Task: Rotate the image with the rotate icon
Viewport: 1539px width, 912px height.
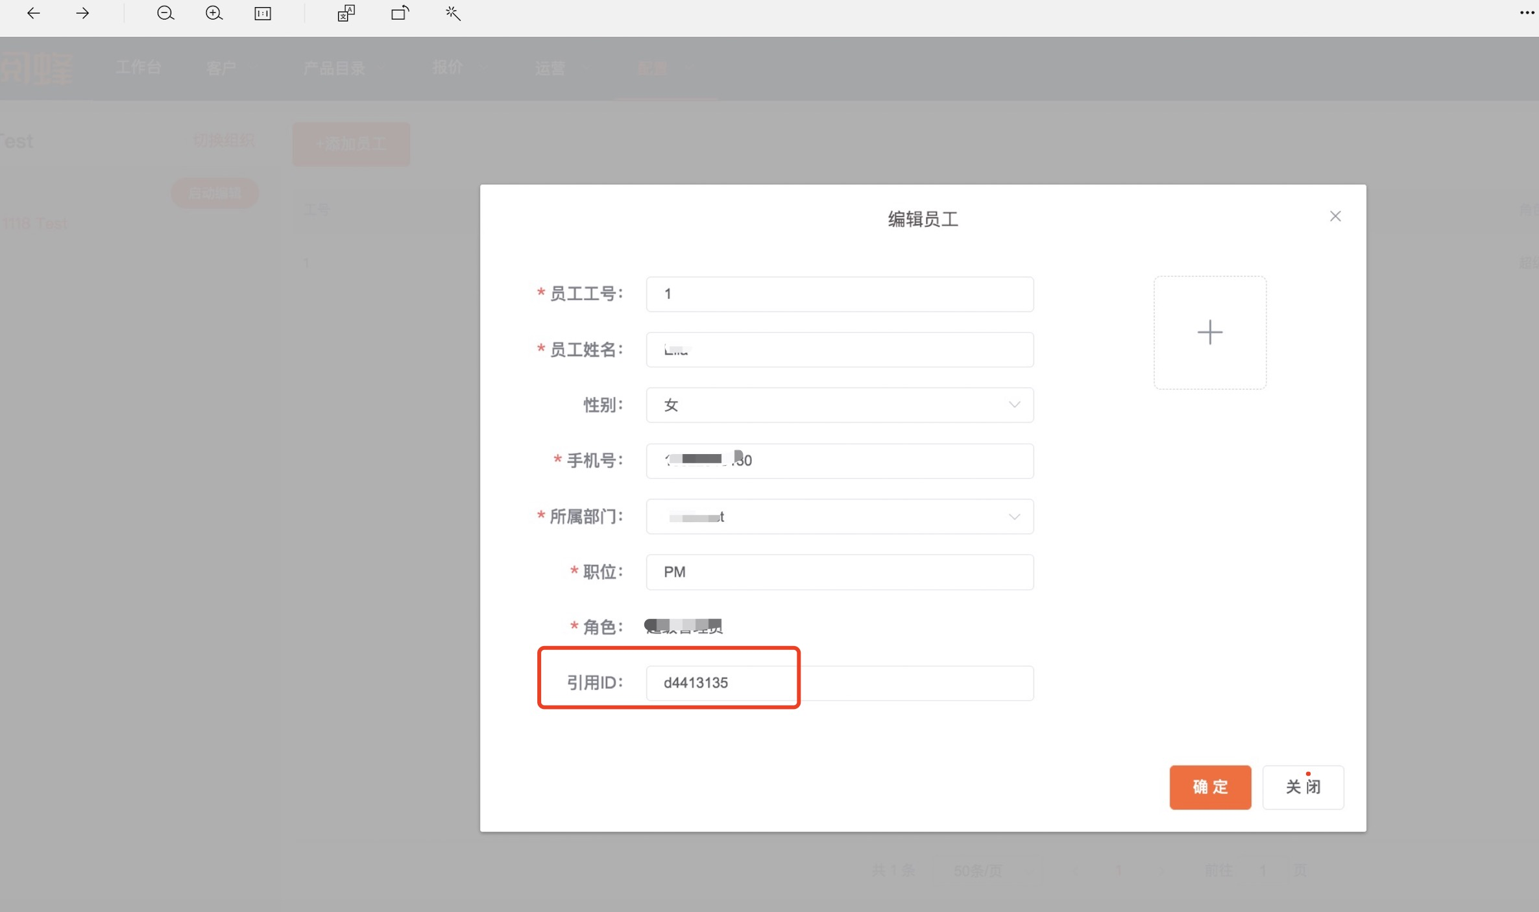Action: [x=400, y=13]
